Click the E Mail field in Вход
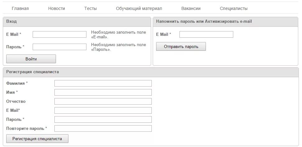Viewport: 302px width, 147px height. click(59, 35)
